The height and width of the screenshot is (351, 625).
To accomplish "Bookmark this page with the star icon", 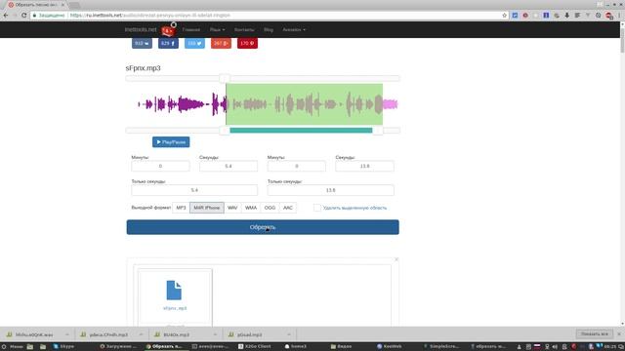I will pos(504,16).
